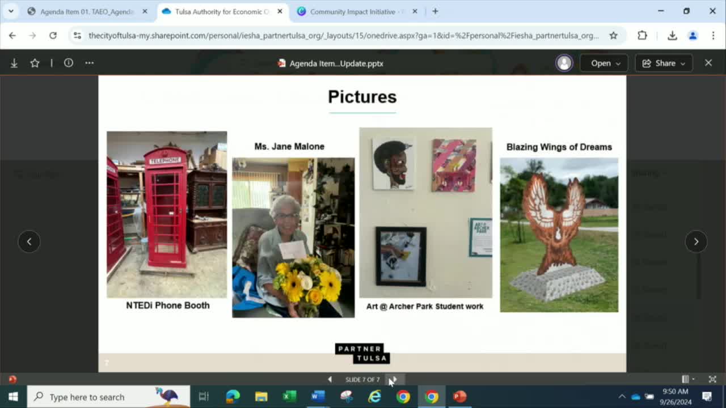Launch Microsoft Edge from the taskbar
Screen dimensions: 726x408
click(233, 397)
